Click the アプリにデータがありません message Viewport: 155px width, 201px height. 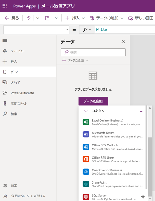click(93, 89)
